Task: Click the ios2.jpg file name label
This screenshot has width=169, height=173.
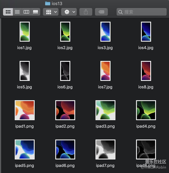Action: [x=65, y=48]
